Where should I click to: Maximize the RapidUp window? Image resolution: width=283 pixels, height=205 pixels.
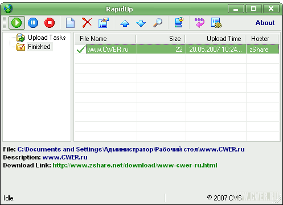[x=253, y=9]
